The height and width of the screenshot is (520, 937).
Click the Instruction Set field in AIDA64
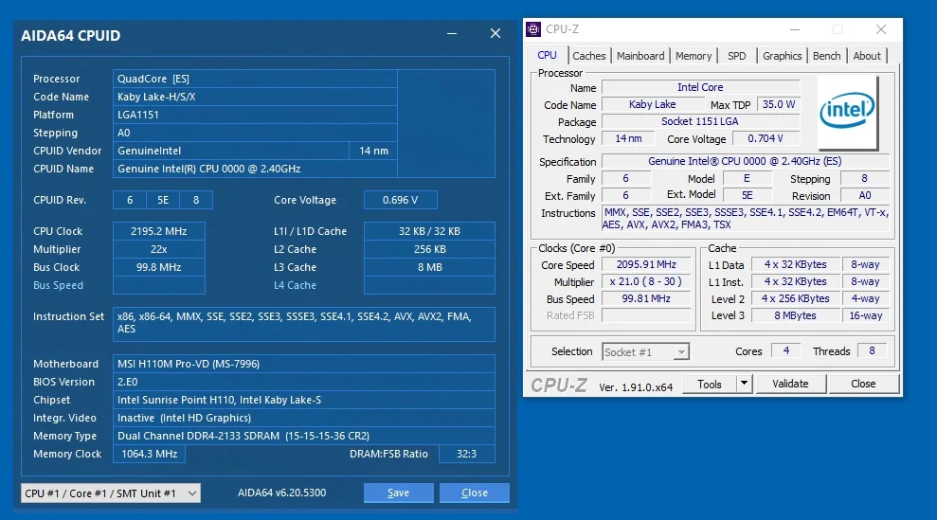pos(304,324)
